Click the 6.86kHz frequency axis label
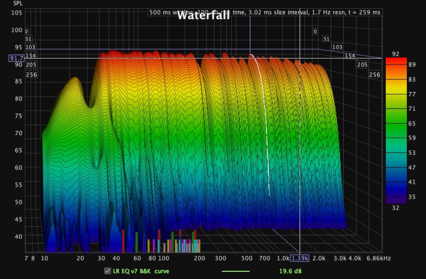Image resolution: width=426 pixels, height=279 pixels. click(379, 258)
